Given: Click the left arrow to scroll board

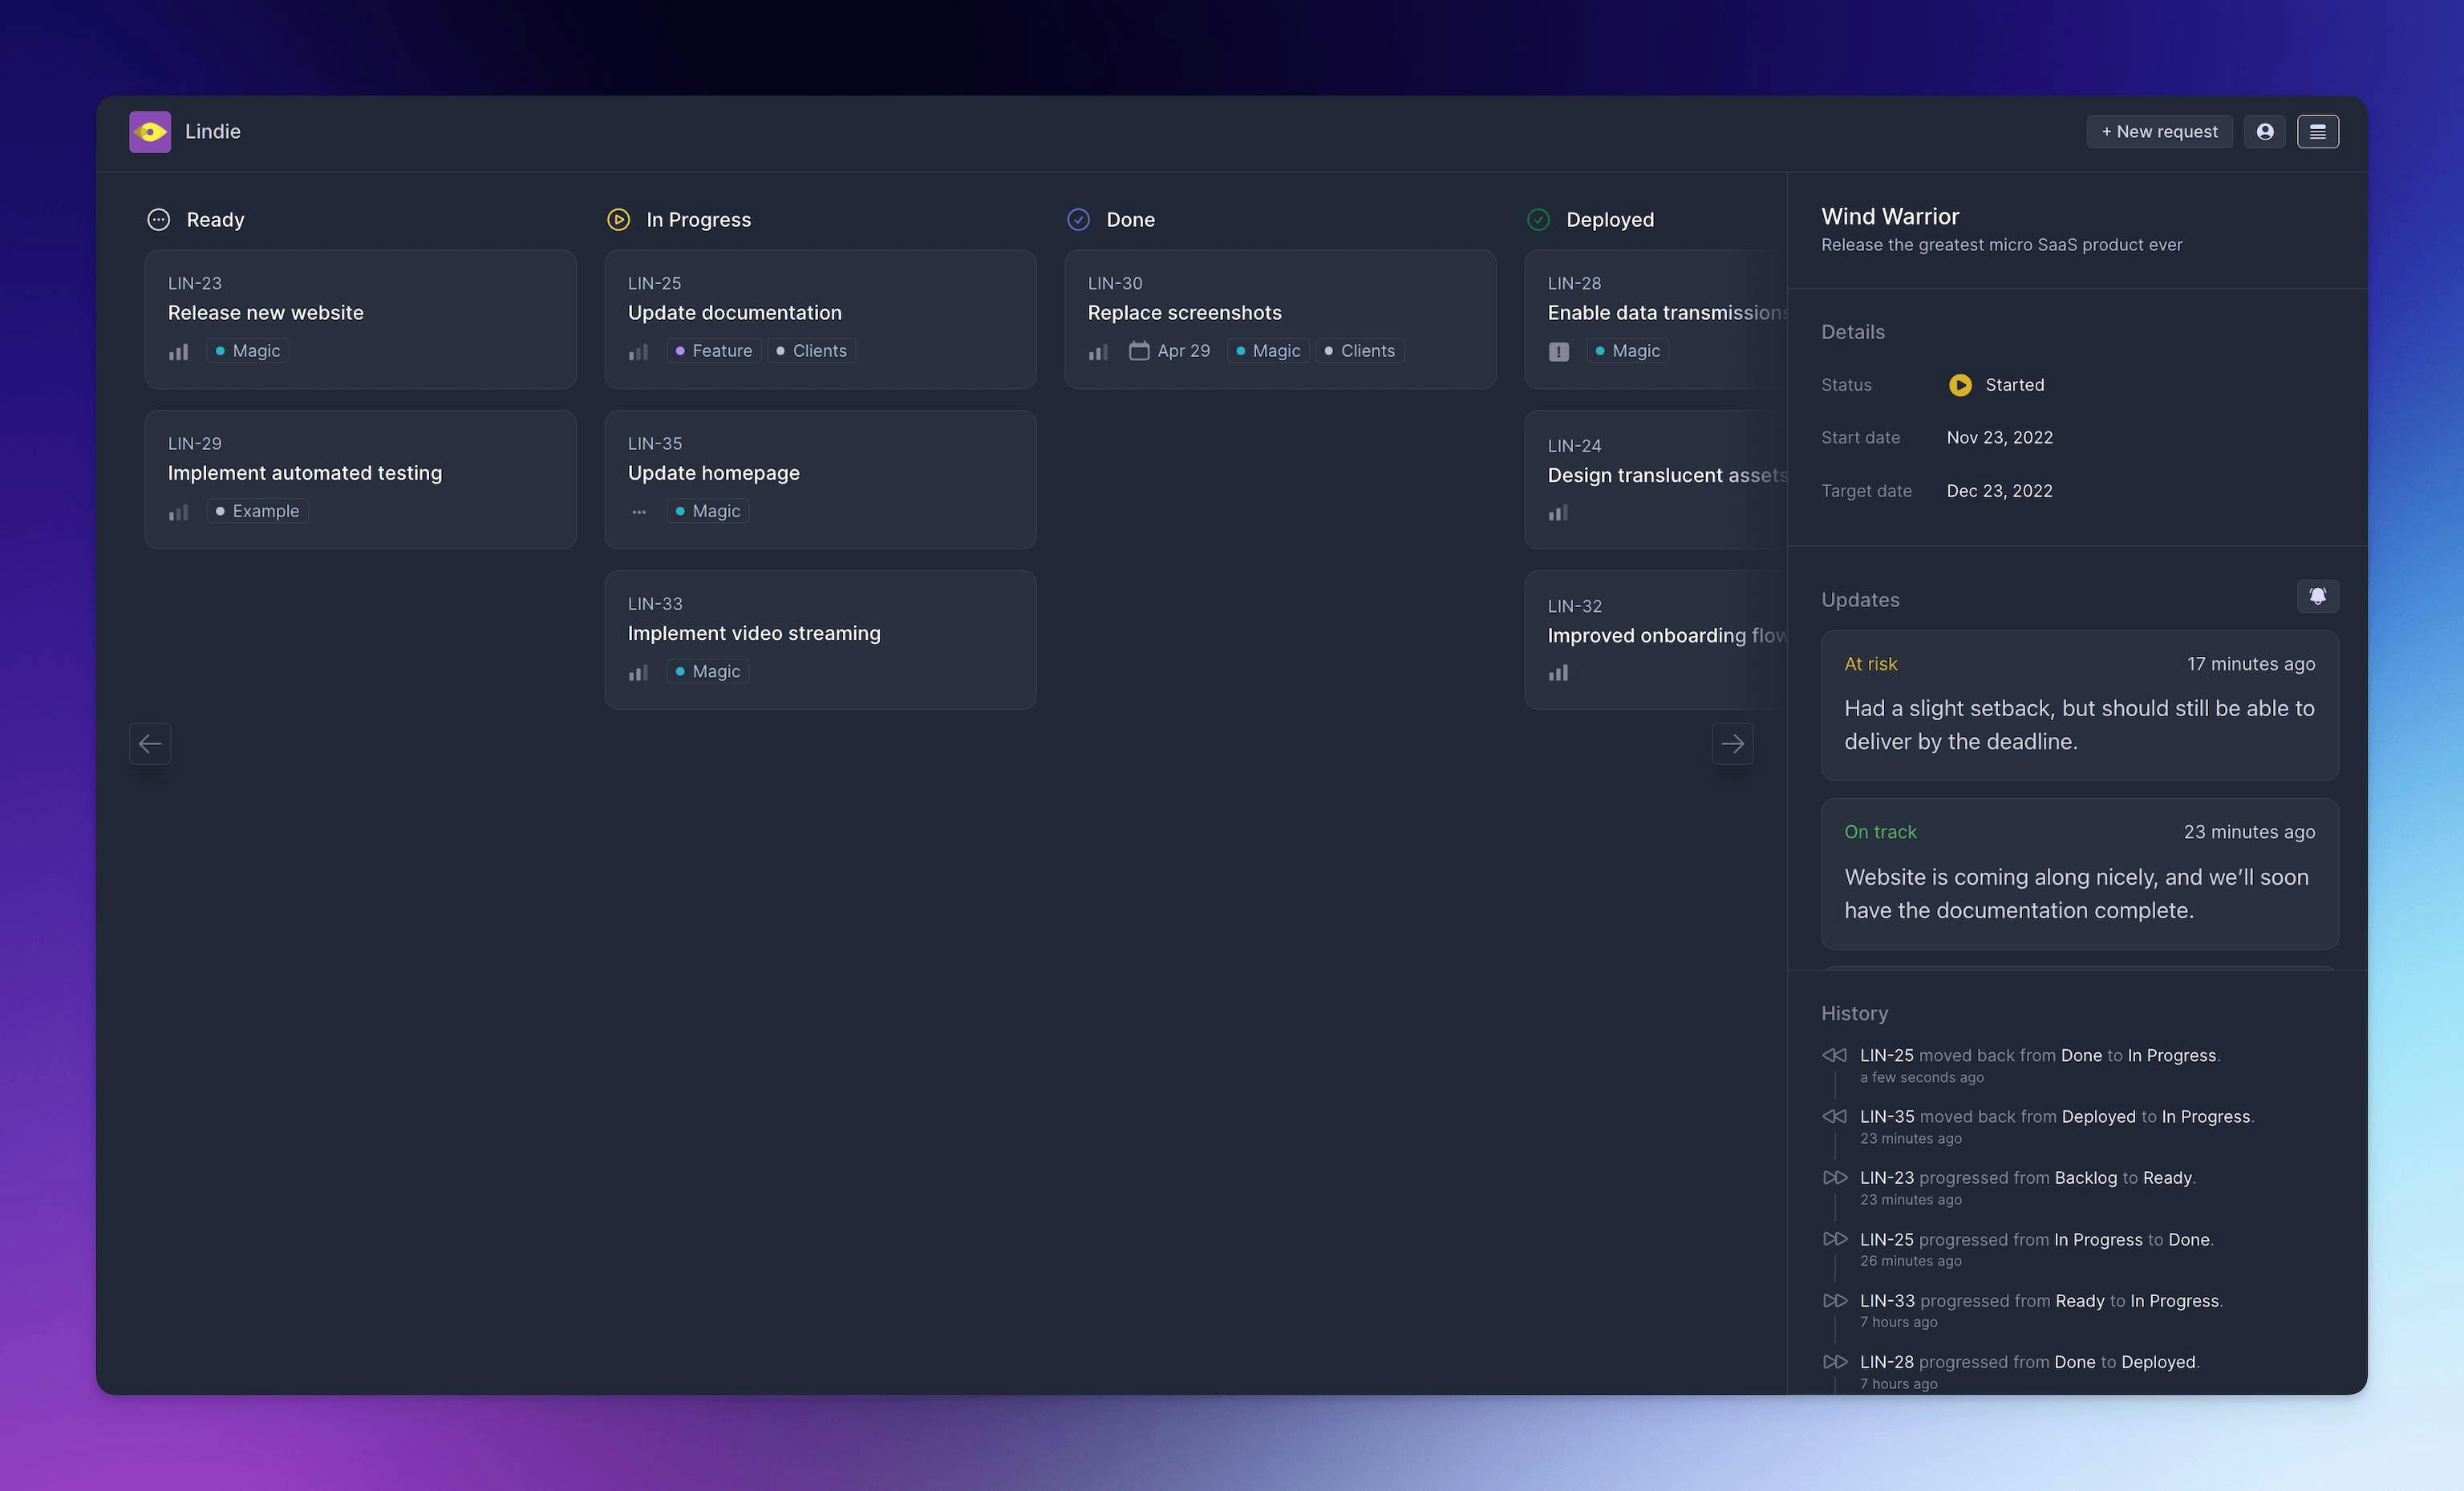Looking at the screenshot, I should point(149,743).
